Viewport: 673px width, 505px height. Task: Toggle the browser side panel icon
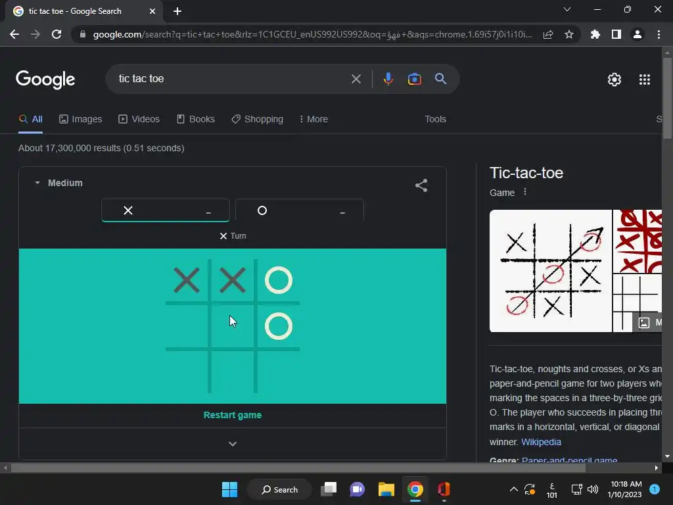tap(616, 34)
